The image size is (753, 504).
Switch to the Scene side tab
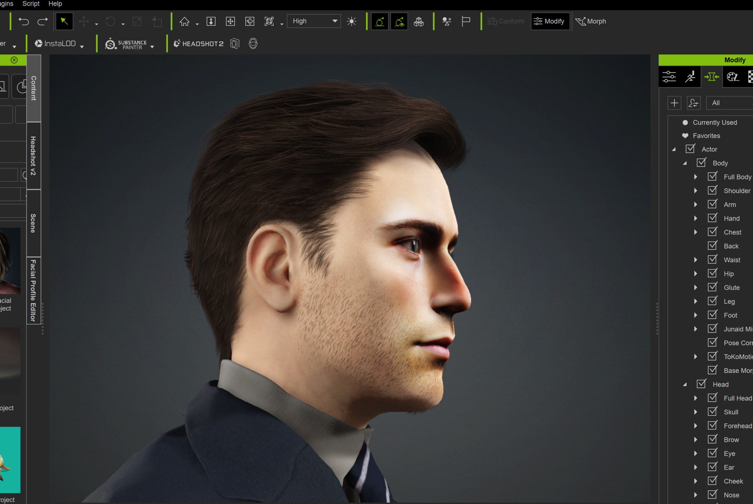coord(34,223)
